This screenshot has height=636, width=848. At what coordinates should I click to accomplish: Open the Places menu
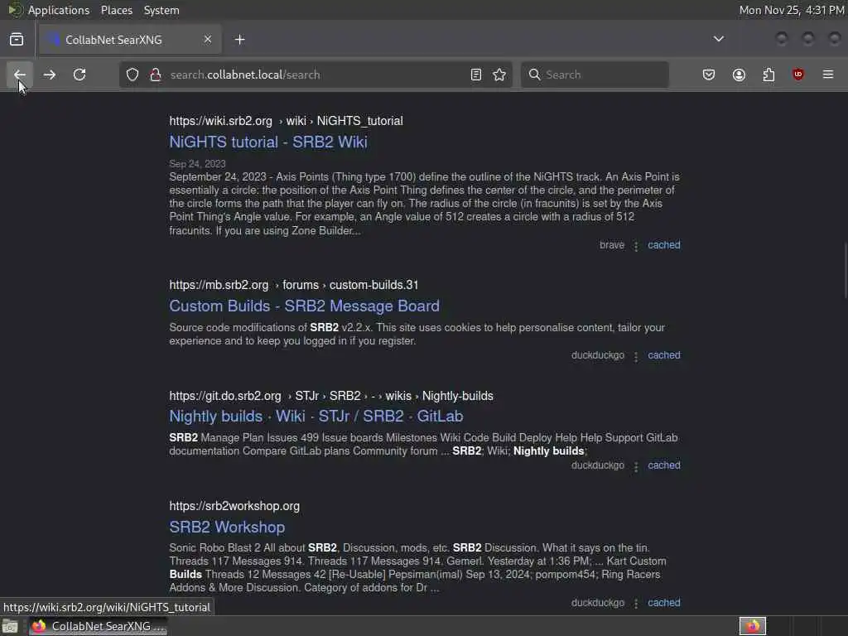(117, 10)
